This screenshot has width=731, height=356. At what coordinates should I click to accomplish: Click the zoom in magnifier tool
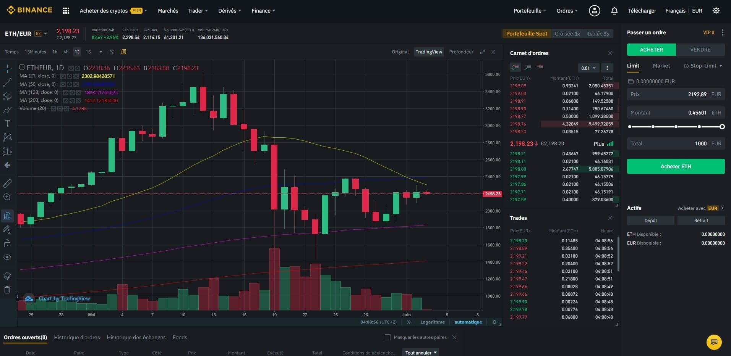pyautogui.click(x=7, y=197)
